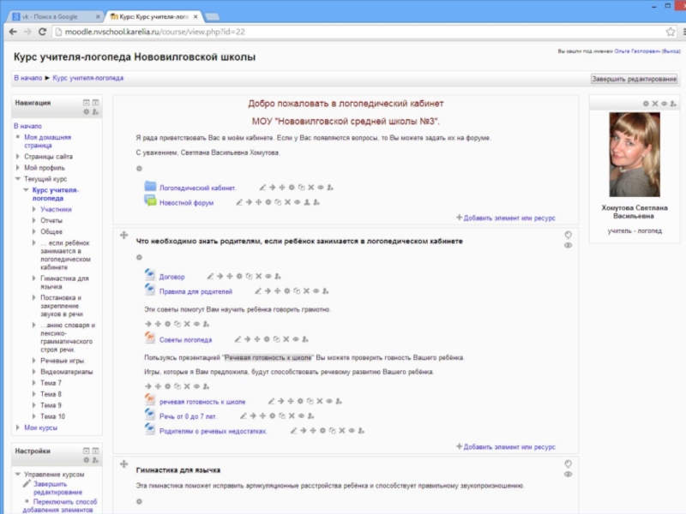Click duplicate icon for Советы логопеда

(x=276, y=339)
